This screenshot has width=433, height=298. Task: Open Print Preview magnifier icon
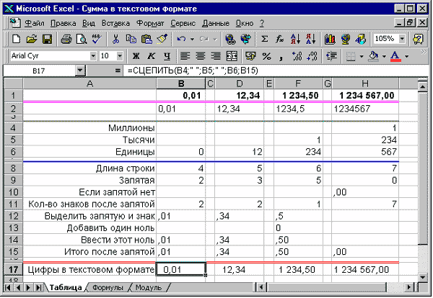point(82,39)
